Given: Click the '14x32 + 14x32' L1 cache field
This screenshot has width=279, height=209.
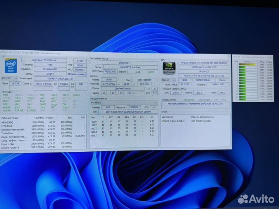Looking at the screenshot, I should [x=43, y=84].
